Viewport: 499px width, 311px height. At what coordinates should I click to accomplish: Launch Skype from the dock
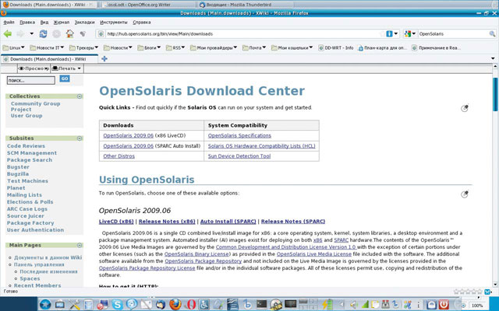tap(117, 305)
